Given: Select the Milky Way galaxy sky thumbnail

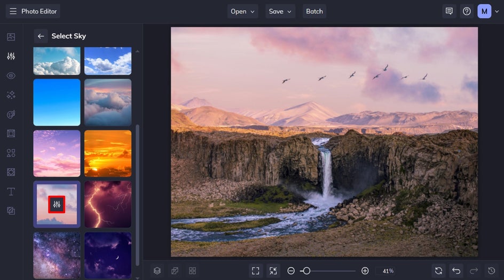Looking at the screenshot, I should click(x=57, y=255).
